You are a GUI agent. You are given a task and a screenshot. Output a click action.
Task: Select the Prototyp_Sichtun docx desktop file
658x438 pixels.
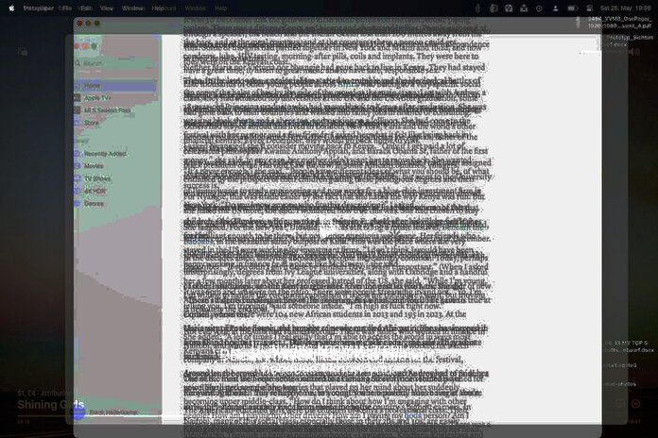630,41
